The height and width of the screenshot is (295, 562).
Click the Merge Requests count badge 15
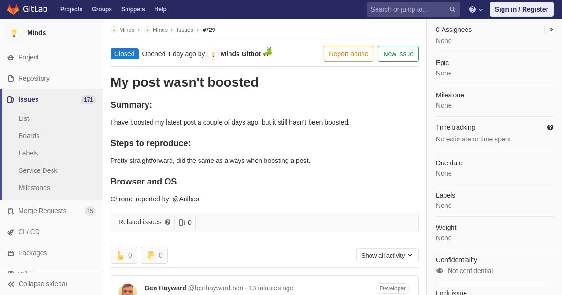click(90, 211)
